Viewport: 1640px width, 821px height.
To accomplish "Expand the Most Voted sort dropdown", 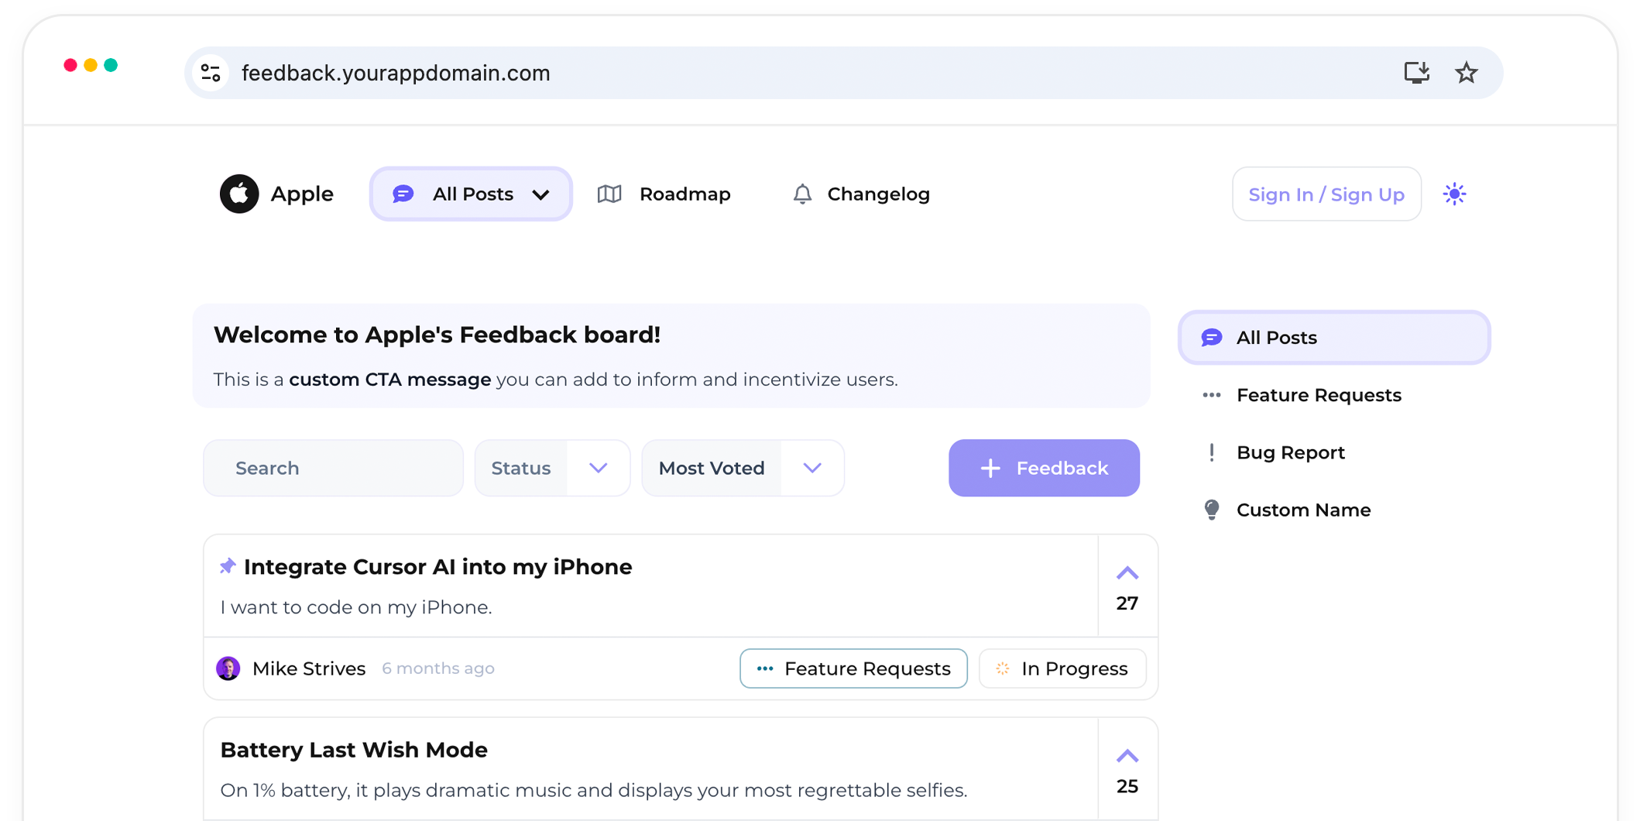I will (743, 468).
